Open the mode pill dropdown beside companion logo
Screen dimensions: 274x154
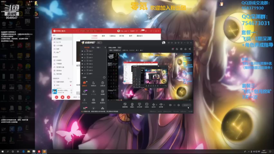coord(99,42)
